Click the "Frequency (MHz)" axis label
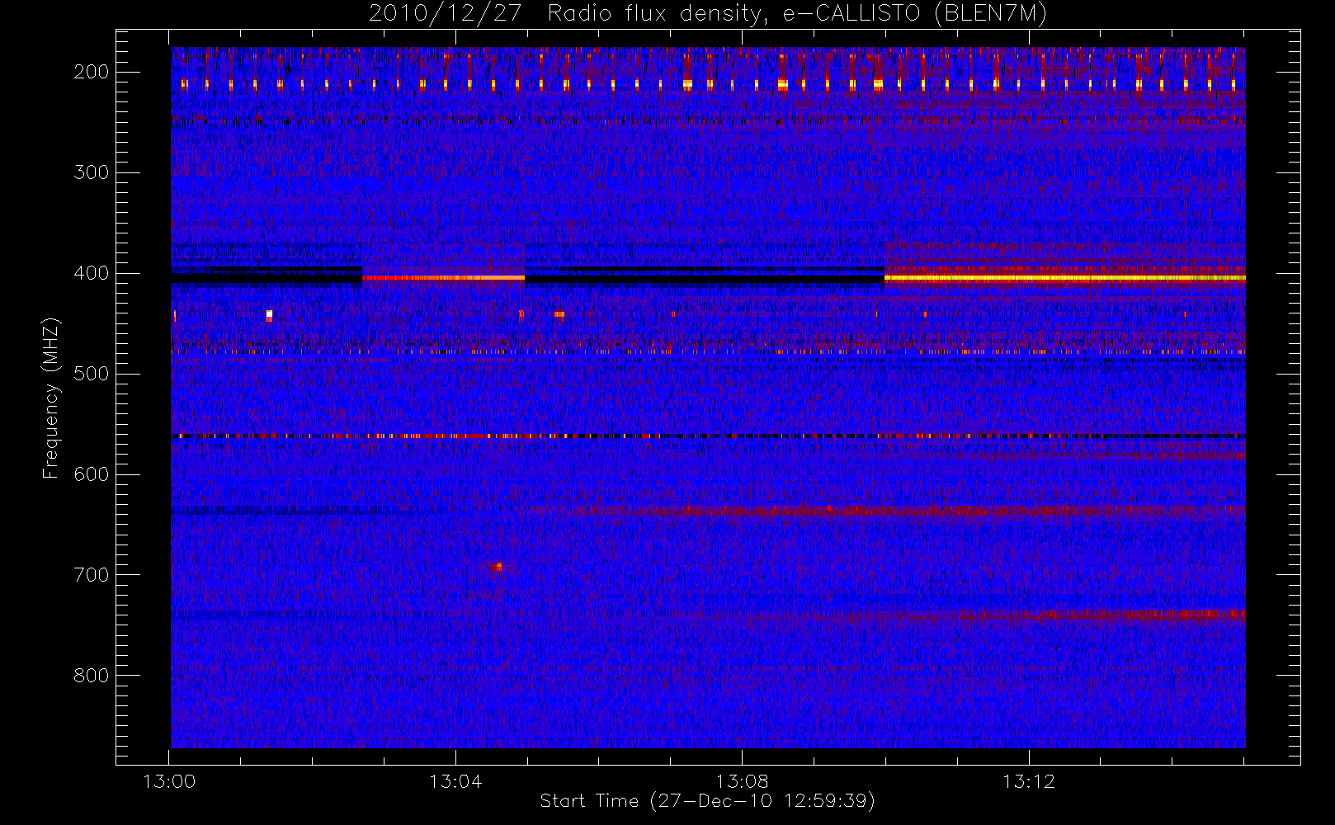The height and width of the screenshot is (825, 1335). tap(51, 398)
